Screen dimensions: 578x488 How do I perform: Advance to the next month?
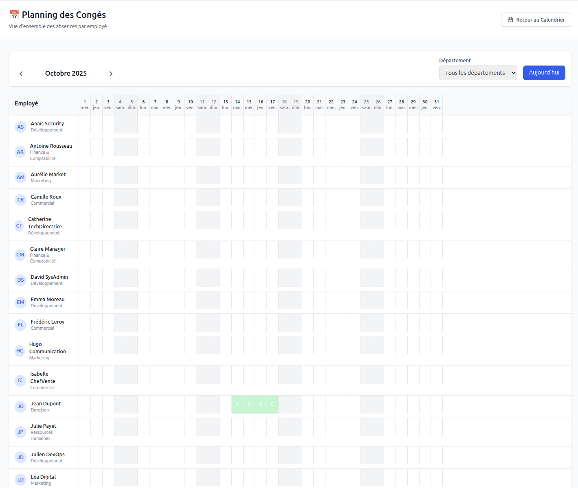pyautogui.click(x=111, y=74)
